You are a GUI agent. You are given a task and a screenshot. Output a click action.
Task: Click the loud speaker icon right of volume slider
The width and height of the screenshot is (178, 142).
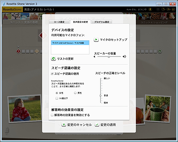[124, 57]
